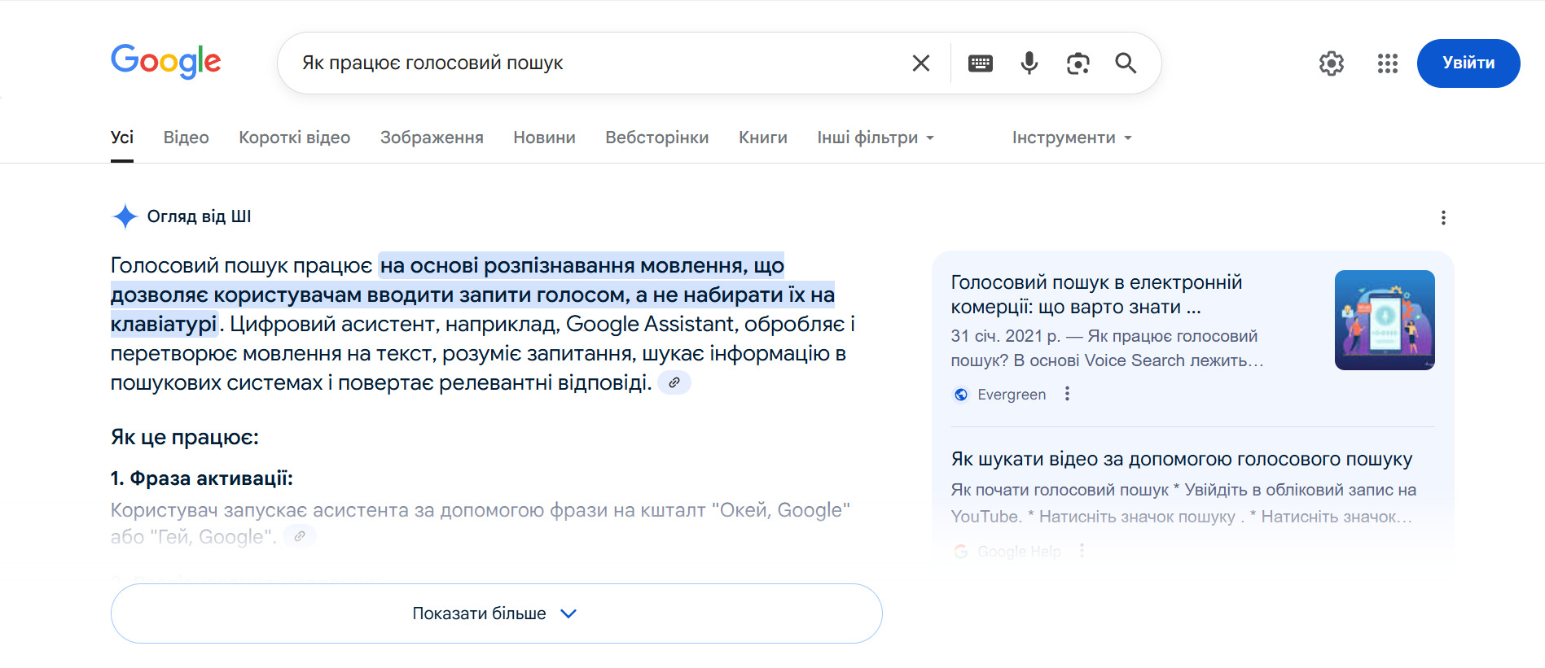Submit search with the magnifying glass icon
This screenshot has width=1545, height=668.
[x=1126, y=63]
